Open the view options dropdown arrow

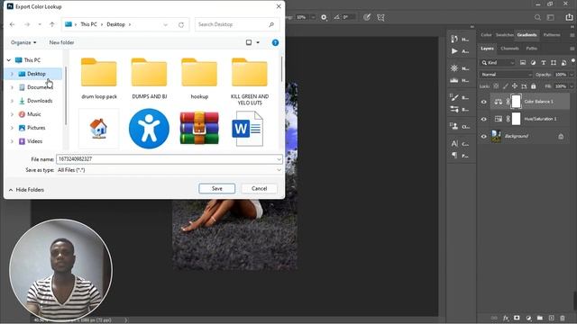coord(258,42)
